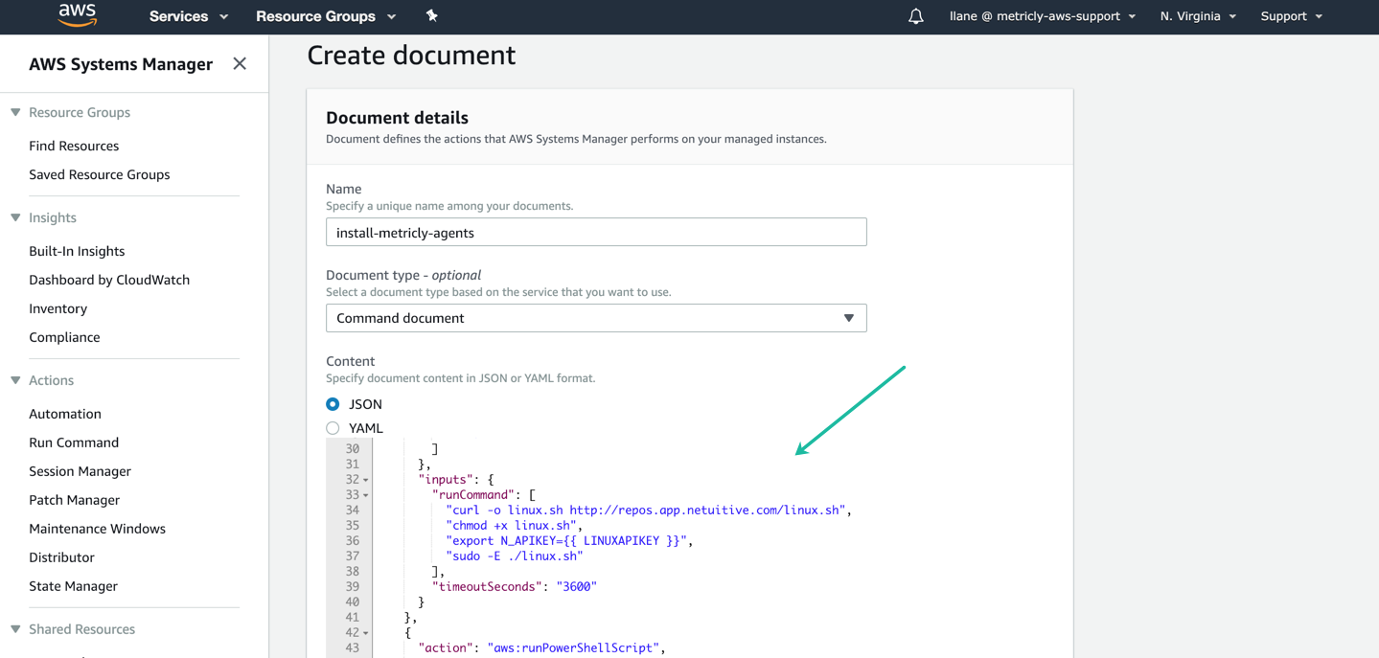Select the YAML content format

pyautogui.click(x=333, y=428)
